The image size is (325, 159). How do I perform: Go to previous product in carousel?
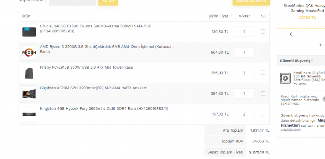pyautogui.click(x=291, y=34)
